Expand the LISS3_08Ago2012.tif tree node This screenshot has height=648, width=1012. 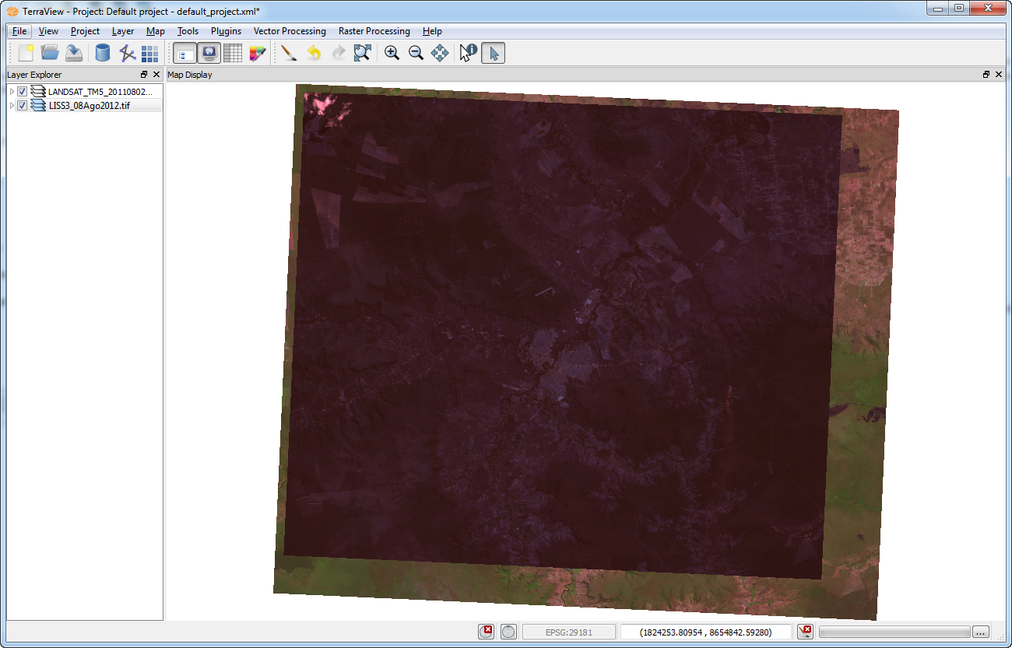tap(12, 106)
